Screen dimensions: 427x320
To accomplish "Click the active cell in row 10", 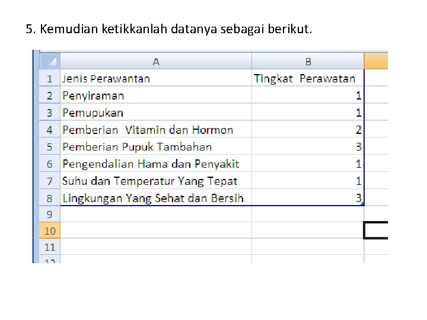I will [x=376, y=230].
